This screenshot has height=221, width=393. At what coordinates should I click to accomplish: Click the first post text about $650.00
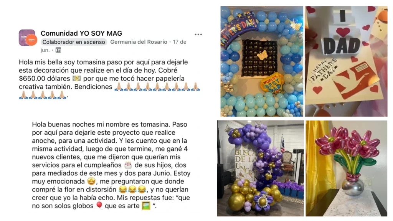pyautogui.click(x=109, y=78)
